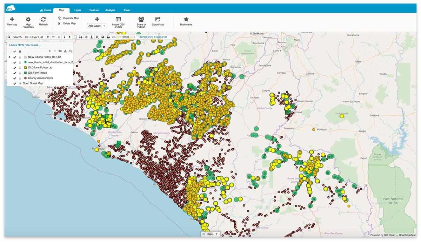Expand the NEW Liberia Follow Up 1&2 group
Viewport: 421px width, 244px height.
pos(9,57)
